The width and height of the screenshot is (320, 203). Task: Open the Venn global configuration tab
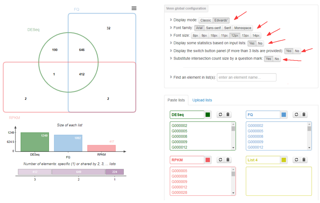186,8
